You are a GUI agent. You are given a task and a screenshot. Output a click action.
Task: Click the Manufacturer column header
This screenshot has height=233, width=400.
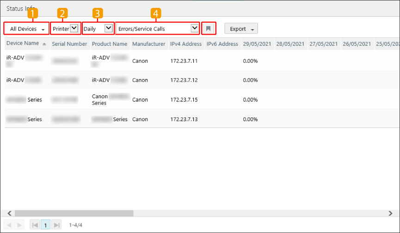[x=148, y=44]
